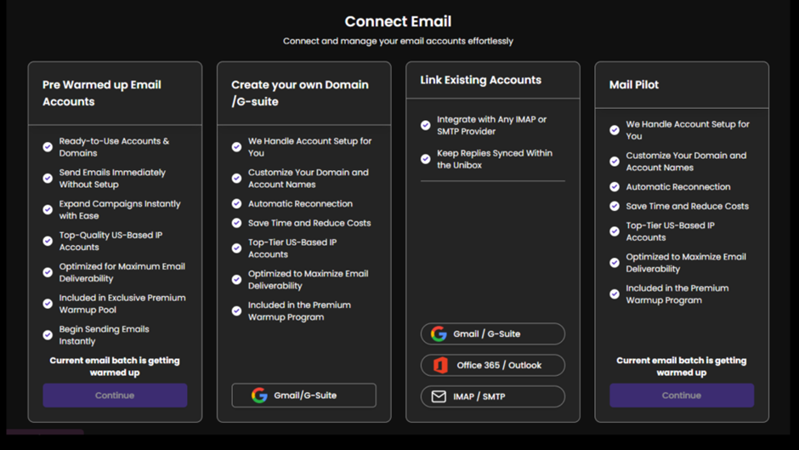Click text Keep Replies Synced Within the Unibox
The image size is (799, 450).
tap(495, 159)
